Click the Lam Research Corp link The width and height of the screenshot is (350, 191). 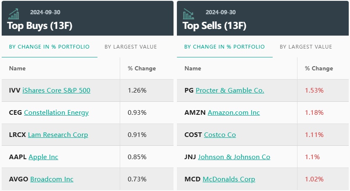[x=58, y=135]
